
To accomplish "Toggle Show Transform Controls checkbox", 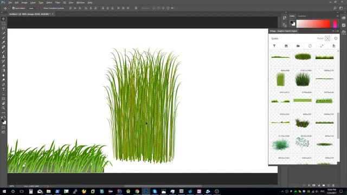I will [42, 8].
